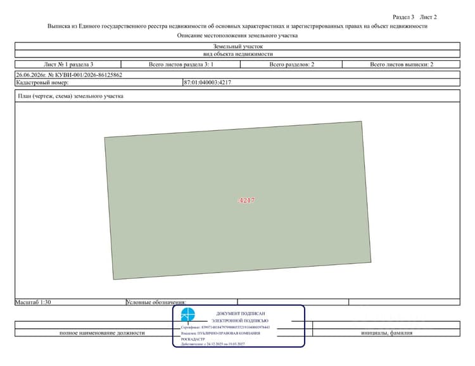Click the validity dates line in the stamp
This screenshot has width=475, height=366.
[x=213, y=344]
